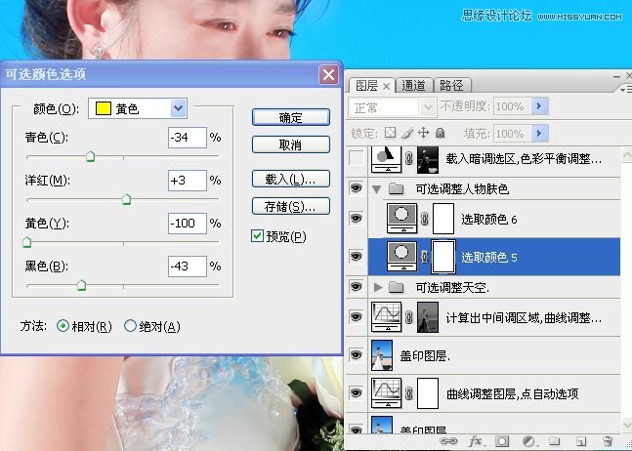Open the 颜色 dropdown showing 黄色
This screenshot has width=632, height=451.
click(138, 108)
